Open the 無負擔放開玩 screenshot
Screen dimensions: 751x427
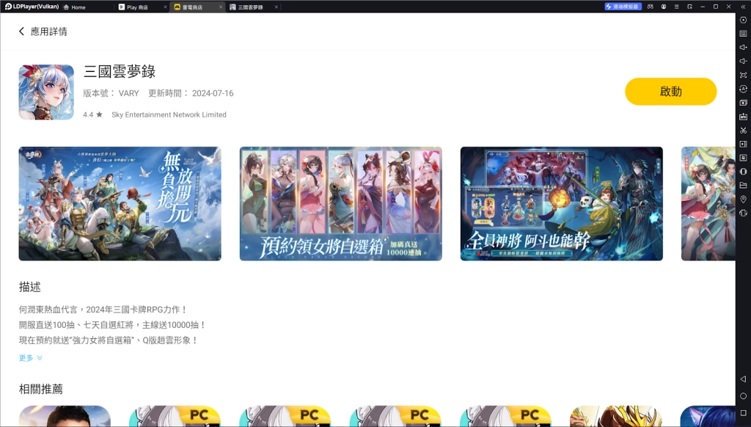[x=120, y=204]
